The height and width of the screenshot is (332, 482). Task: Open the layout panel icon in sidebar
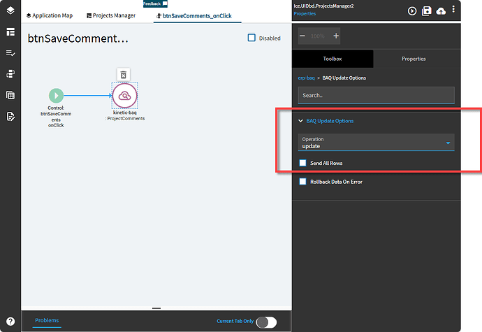tap(10, 31)
